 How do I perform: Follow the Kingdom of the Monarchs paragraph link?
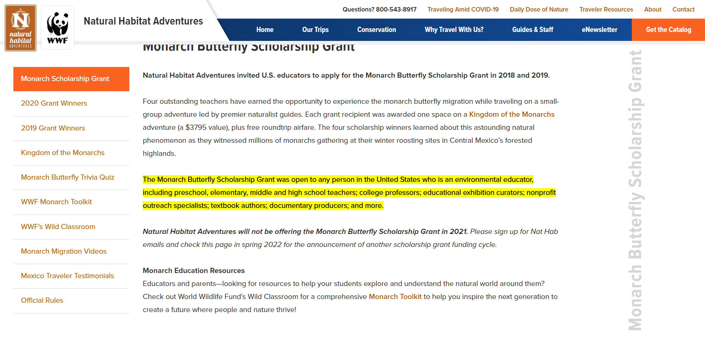point(511,115)
